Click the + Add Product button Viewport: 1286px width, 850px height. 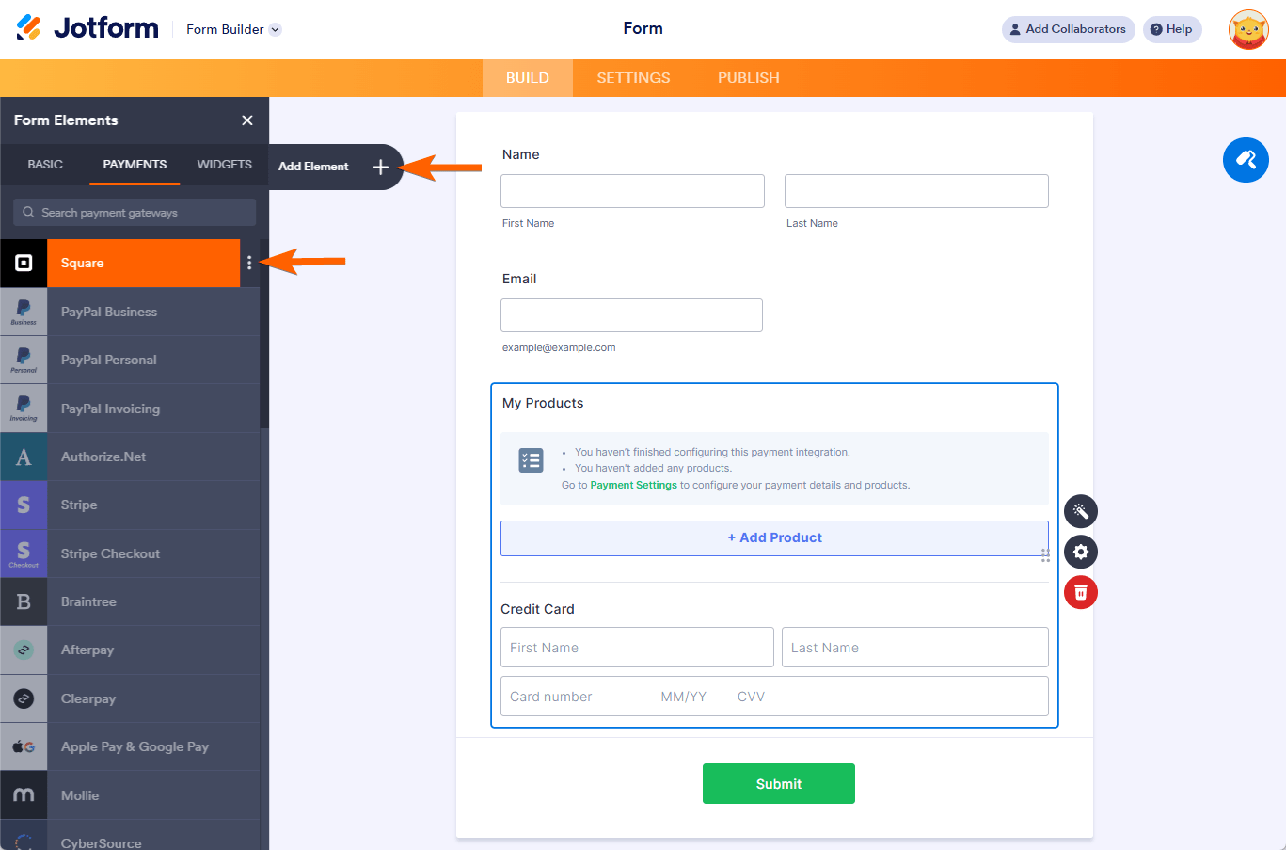point(774,537)
